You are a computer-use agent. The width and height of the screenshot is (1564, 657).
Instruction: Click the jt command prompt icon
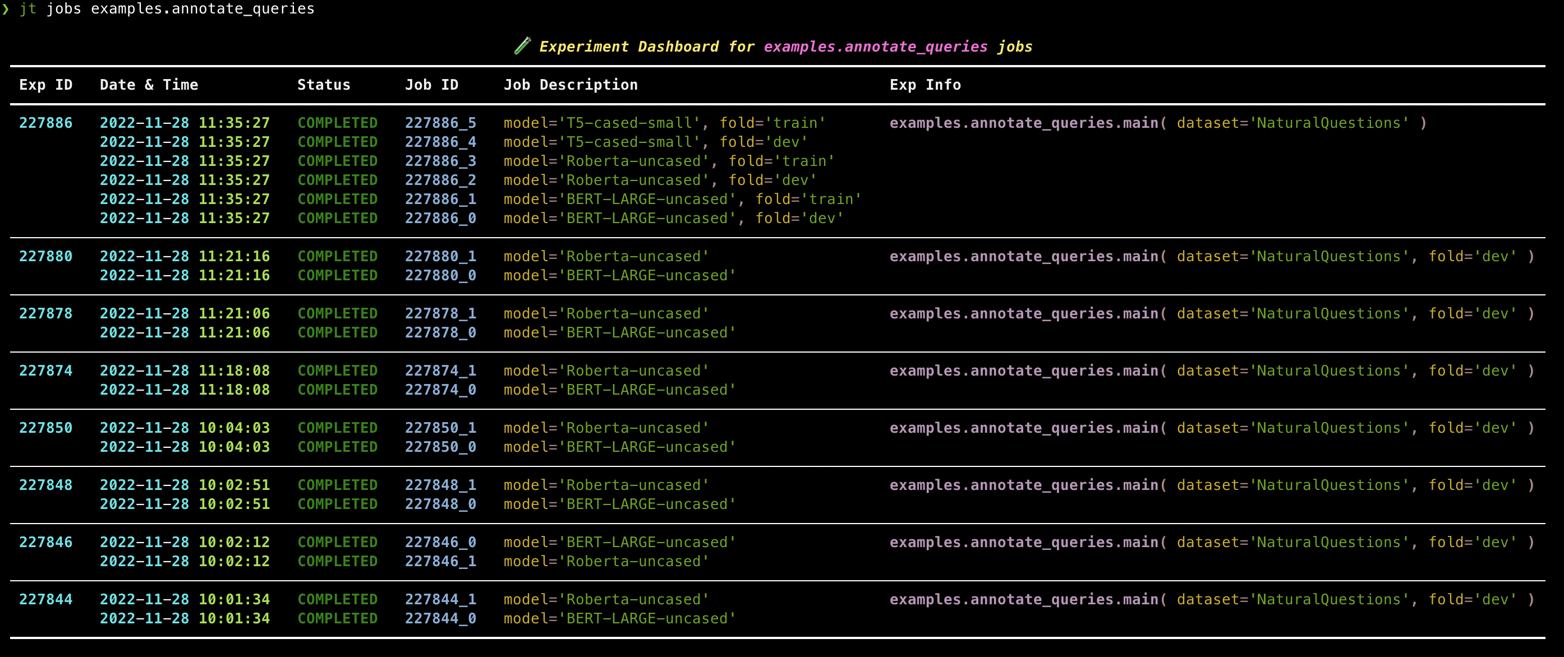click(8, 9)
